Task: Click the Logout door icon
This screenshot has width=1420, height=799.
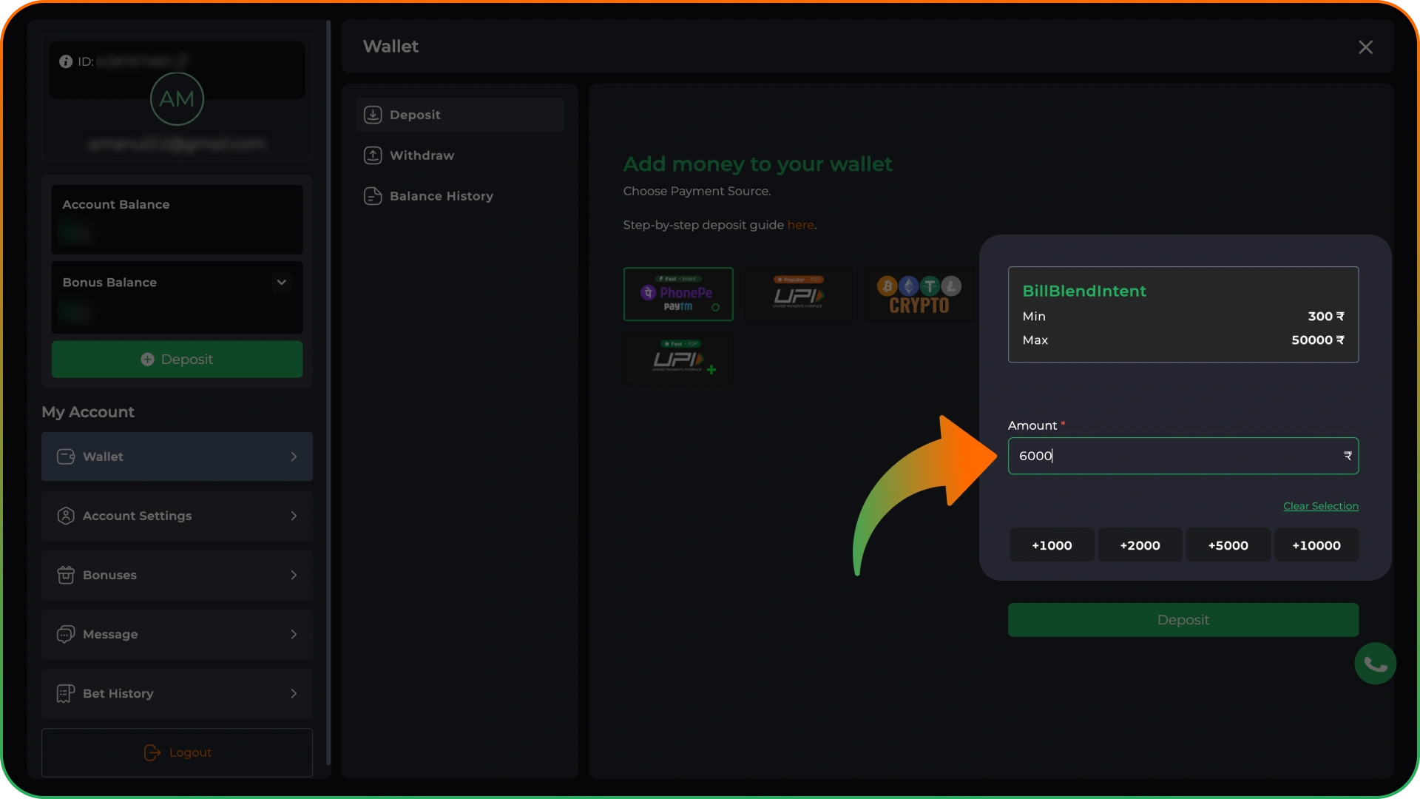Action: 152,752
